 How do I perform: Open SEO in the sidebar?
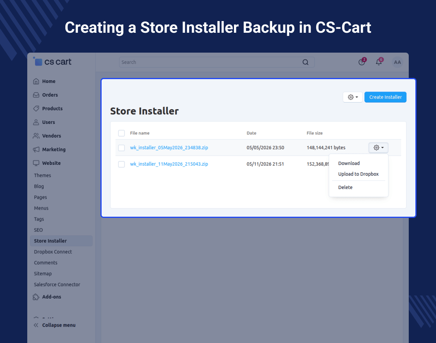pos(39,230)
